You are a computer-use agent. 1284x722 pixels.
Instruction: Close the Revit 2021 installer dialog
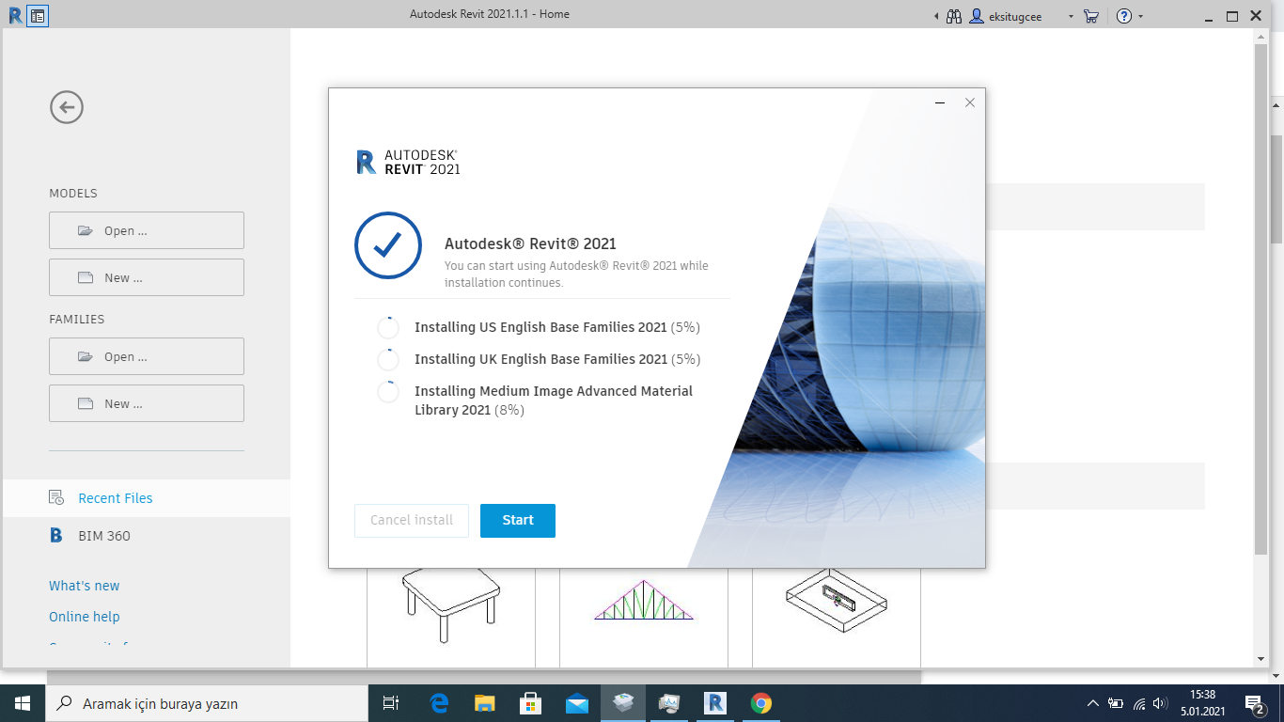pos(970,102)
